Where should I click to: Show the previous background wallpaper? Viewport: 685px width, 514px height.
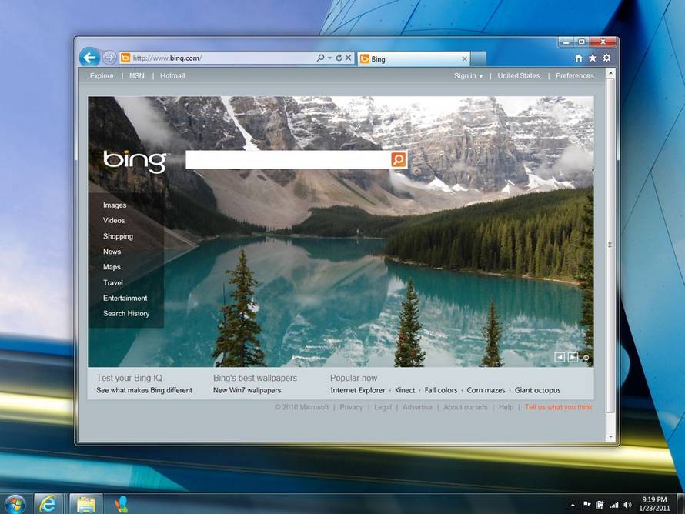coord(560,356)
